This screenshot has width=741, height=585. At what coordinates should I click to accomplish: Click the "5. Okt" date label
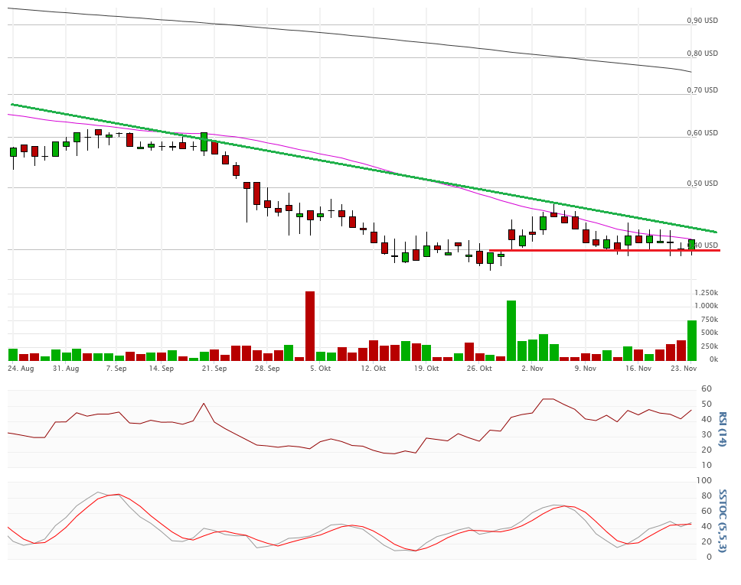tap(320, 369)
